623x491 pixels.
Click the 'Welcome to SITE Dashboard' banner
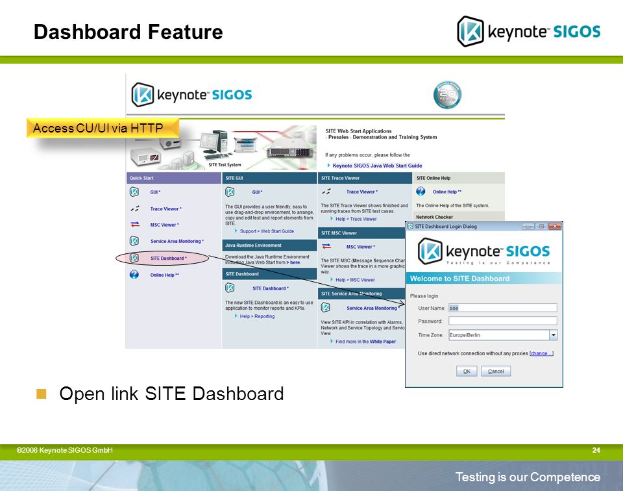coord(483,279)
